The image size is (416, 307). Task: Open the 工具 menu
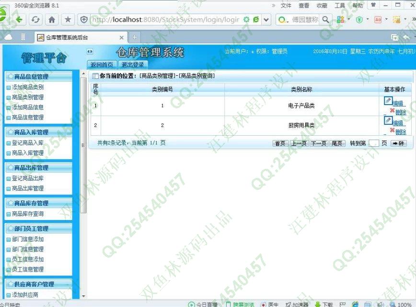pos(340,5)
